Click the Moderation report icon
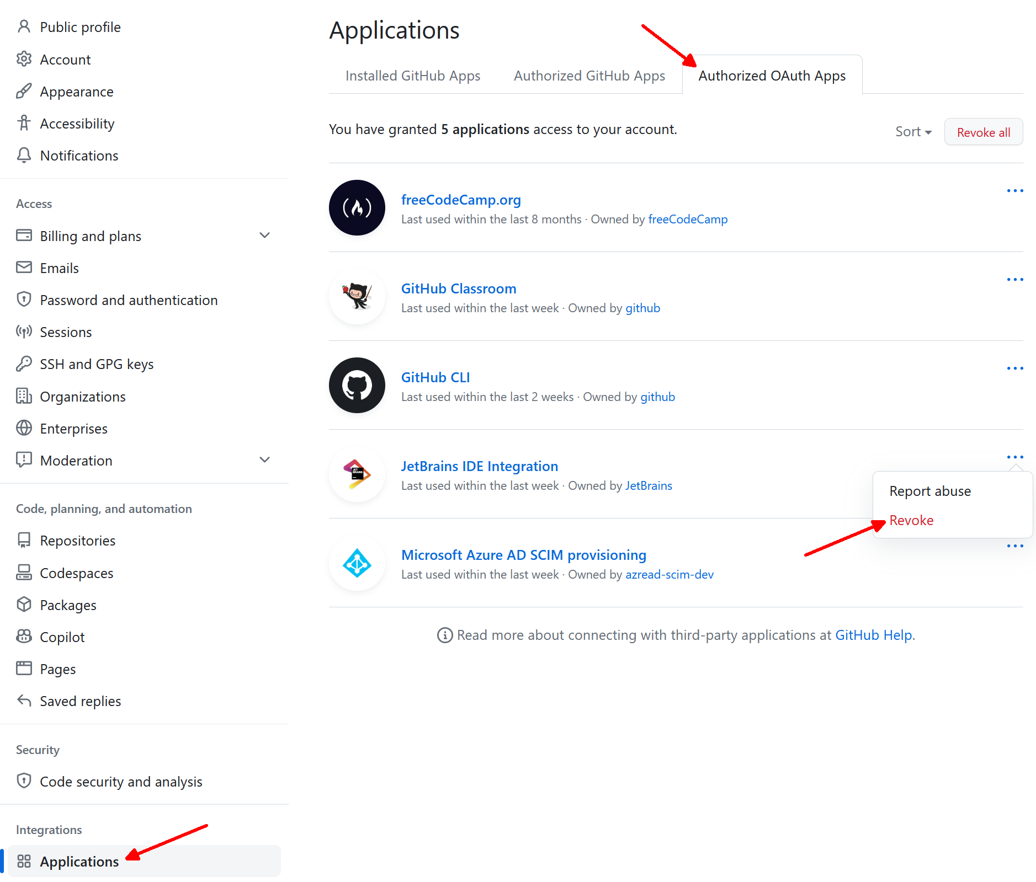 pyautogui.click(x=24, y=460)
